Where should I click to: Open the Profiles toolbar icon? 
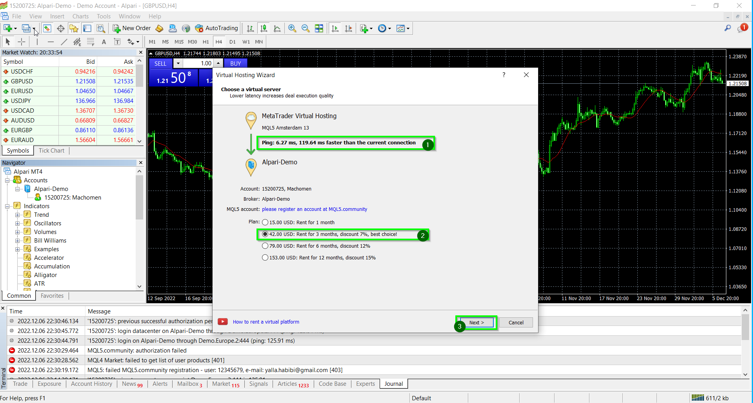26,28
